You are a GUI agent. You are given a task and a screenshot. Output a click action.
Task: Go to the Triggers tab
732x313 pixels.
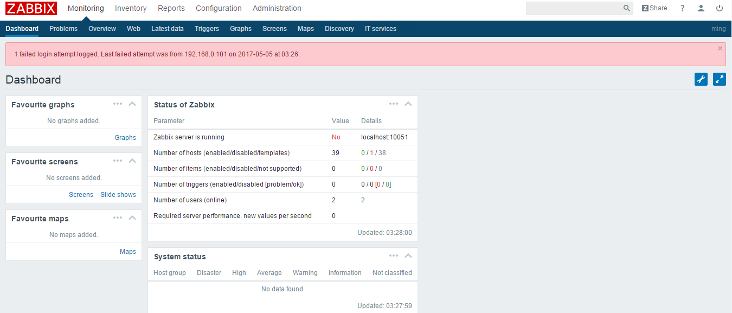pyautogui.click(x=207, y=29)
